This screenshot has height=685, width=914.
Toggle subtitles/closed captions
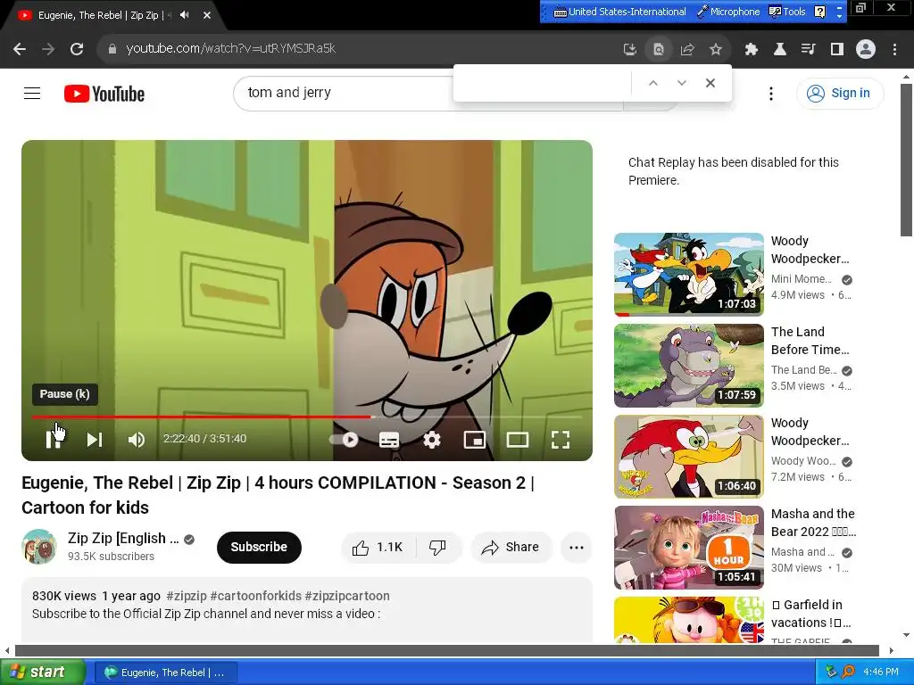[x=389, y=440]
